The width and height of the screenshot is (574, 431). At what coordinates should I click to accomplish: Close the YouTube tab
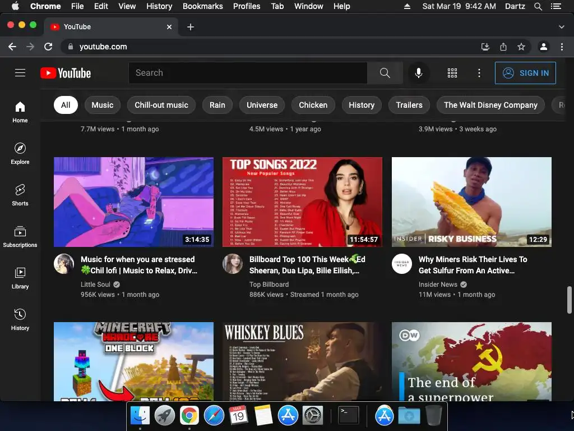[x=169, y=27]
